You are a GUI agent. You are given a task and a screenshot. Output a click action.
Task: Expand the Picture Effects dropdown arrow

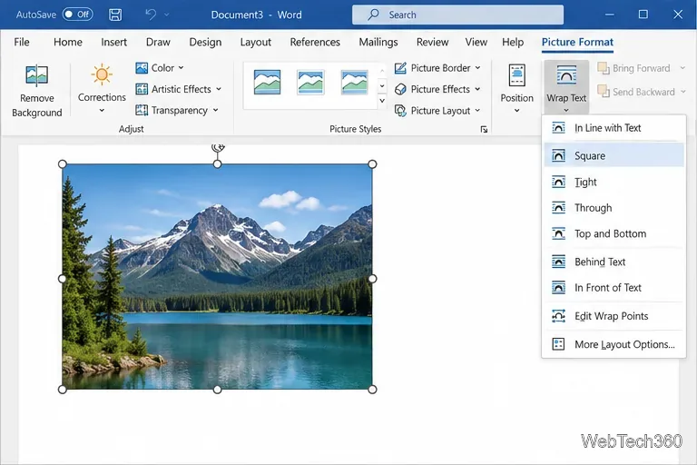click(x=477, y=89)
